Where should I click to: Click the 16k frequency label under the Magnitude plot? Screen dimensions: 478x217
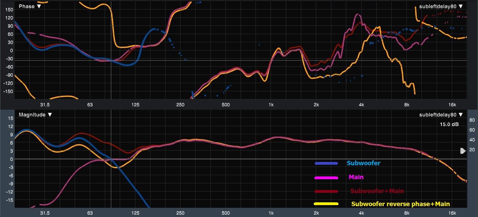click(452, 213)
